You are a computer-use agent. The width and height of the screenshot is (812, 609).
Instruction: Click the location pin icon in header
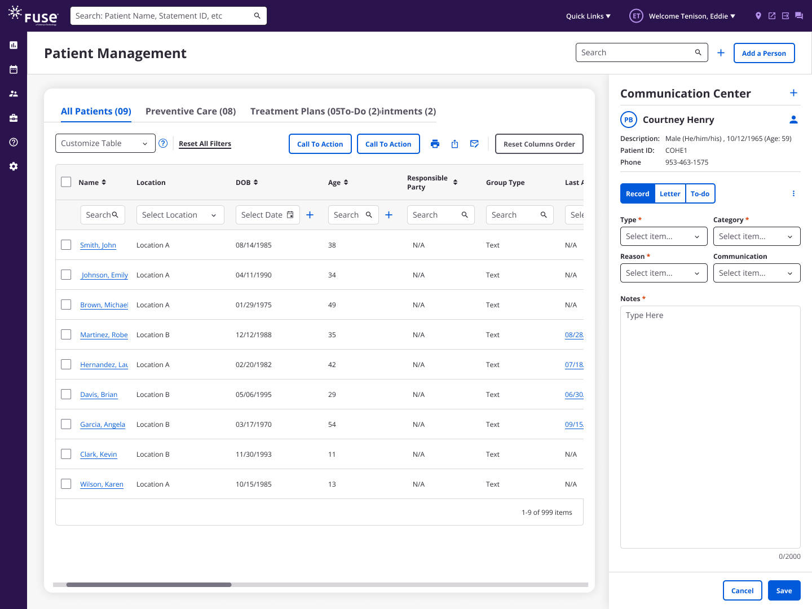(x=758, y=16)
